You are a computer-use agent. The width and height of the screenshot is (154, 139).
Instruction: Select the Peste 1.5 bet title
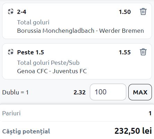pyautogui.click(x=31, y=52)
